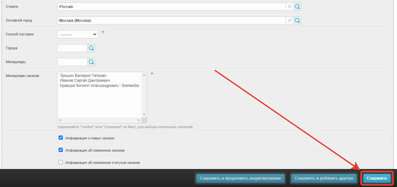The image size is (397, 187).
Task: Click Сохранить и добавить другую button
Action: pos(324,178)
